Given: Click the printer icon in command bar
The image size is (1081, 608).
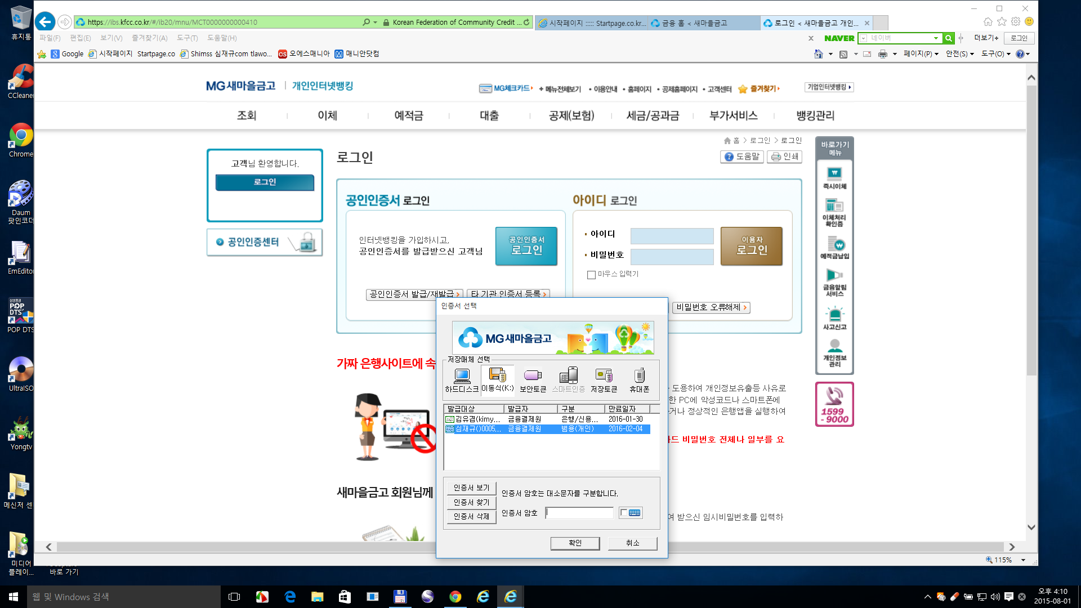Looking at the screenshot, I should (883, 54).
